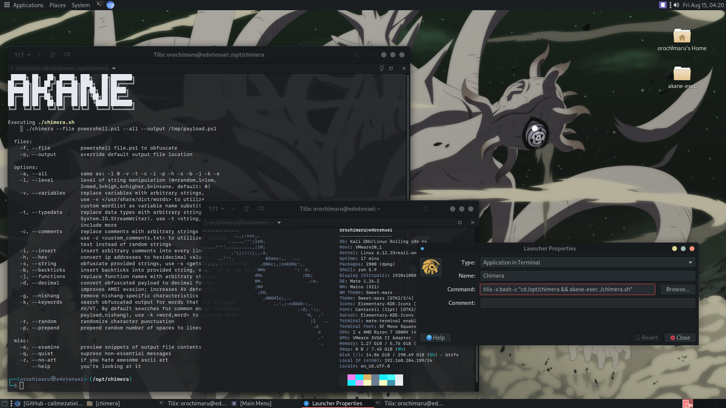
Task: Switch to first Tilix taskbar entry
Action: click(x=193, y=403)
